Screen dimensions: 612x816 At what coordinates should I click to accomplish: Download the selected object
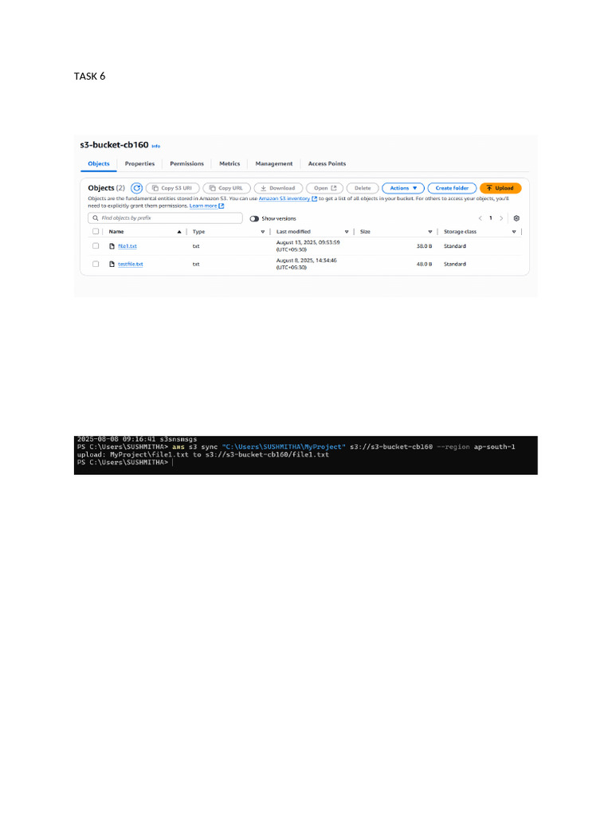278,188
